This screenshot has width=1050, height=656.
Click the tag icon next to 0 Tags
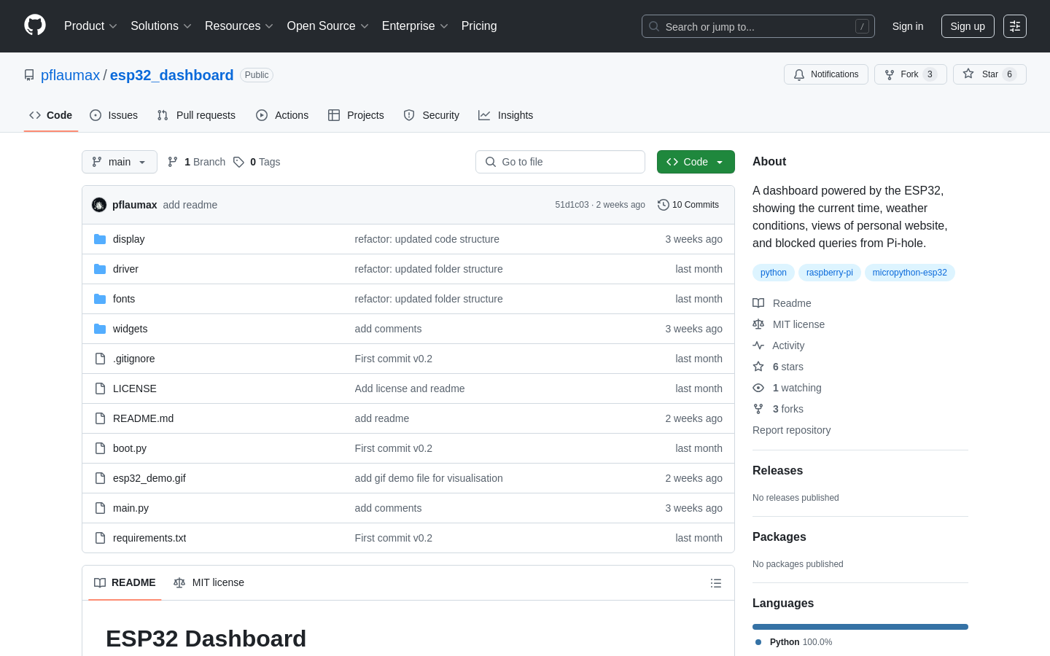pos(238,162)
